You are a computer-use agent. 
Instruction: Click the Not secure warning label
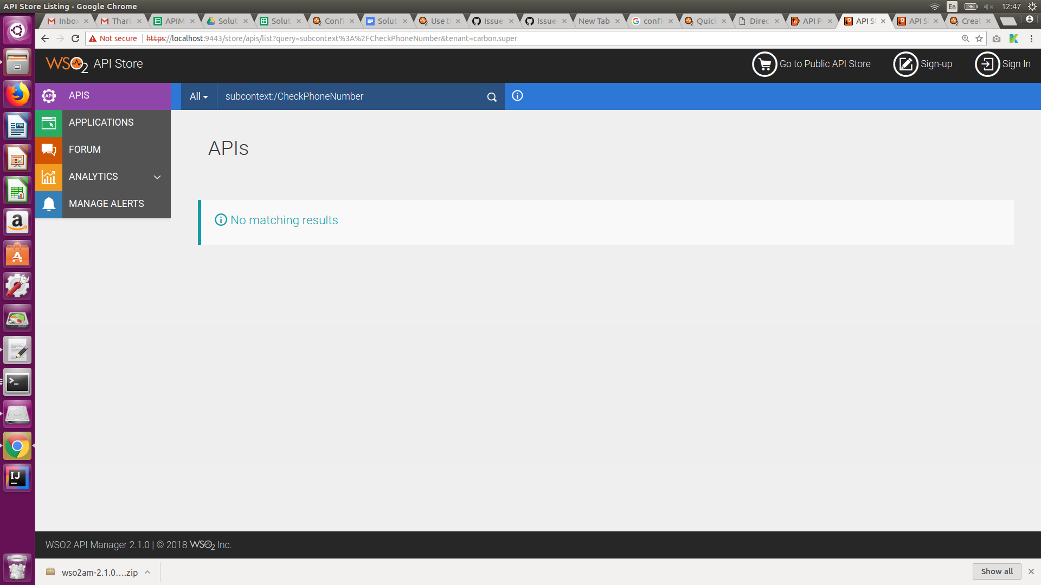point(113,38)
